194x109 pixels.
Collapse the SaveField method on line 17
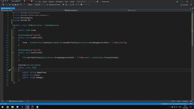pyautogui.click(x=13, y=53)
